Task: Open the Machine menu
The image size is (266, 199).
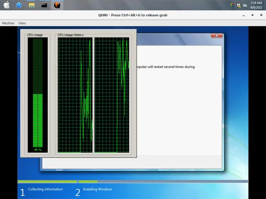Action: coord(8,23)
